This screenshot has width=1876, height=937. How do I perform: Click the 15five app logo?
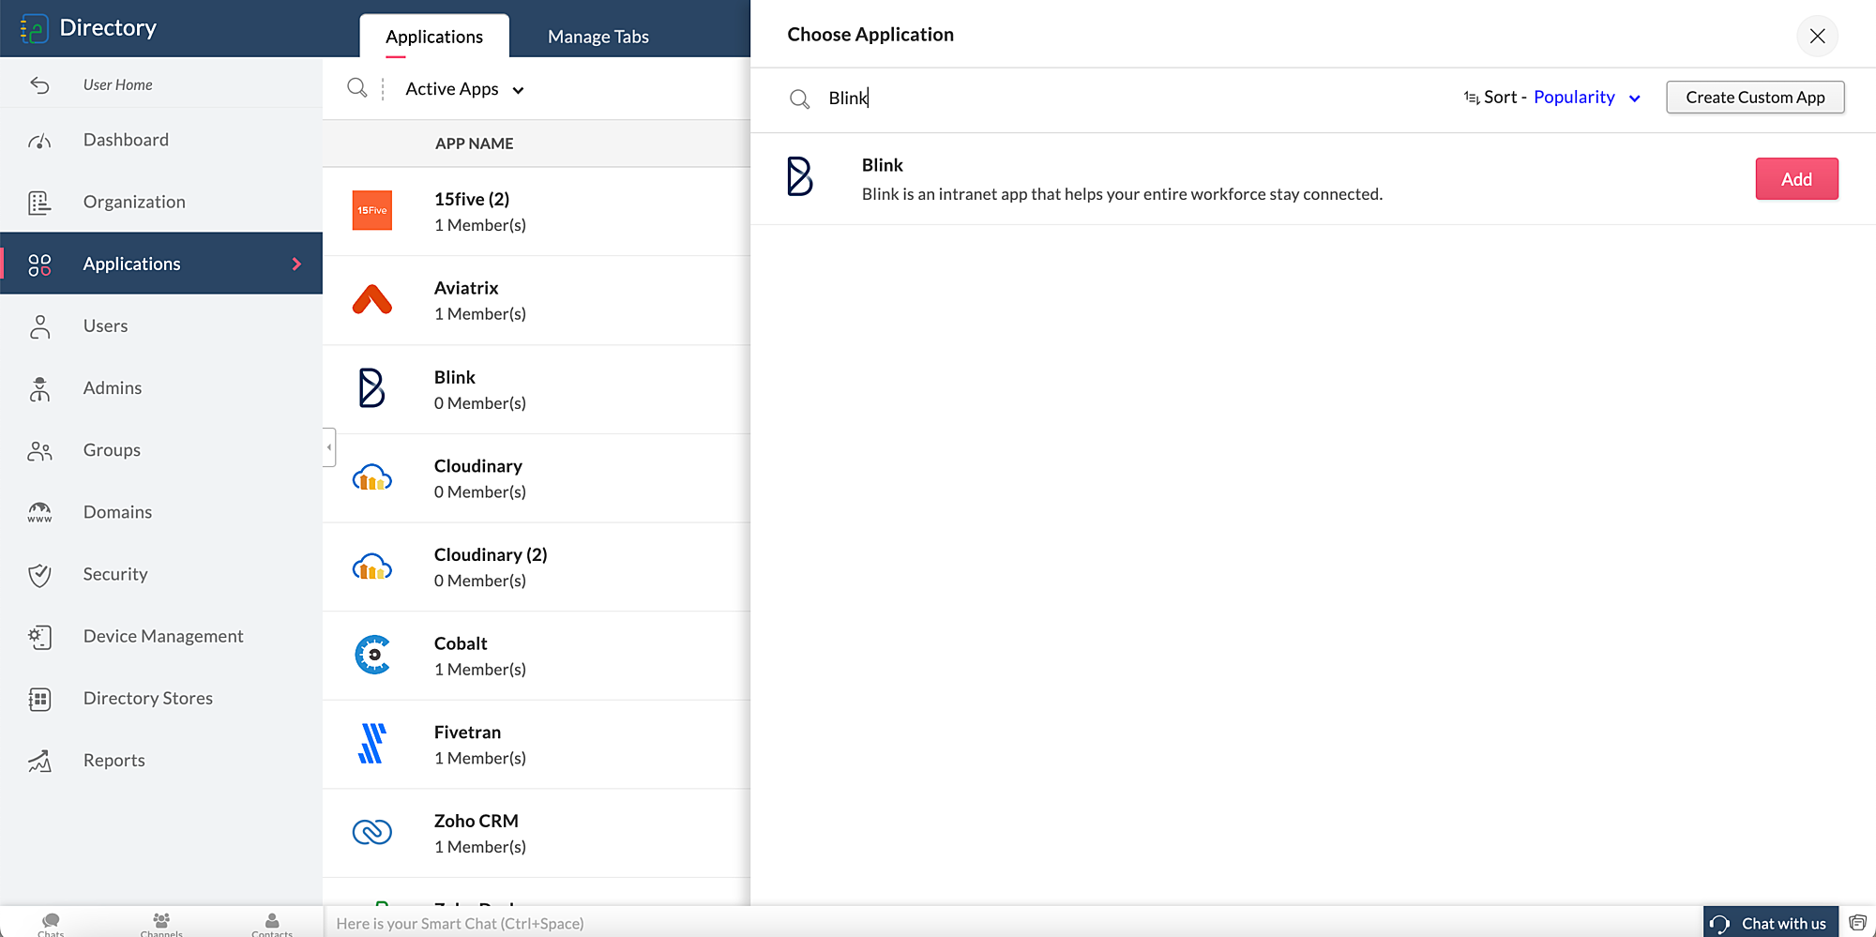pyautogui.click(x=372, y=210)
